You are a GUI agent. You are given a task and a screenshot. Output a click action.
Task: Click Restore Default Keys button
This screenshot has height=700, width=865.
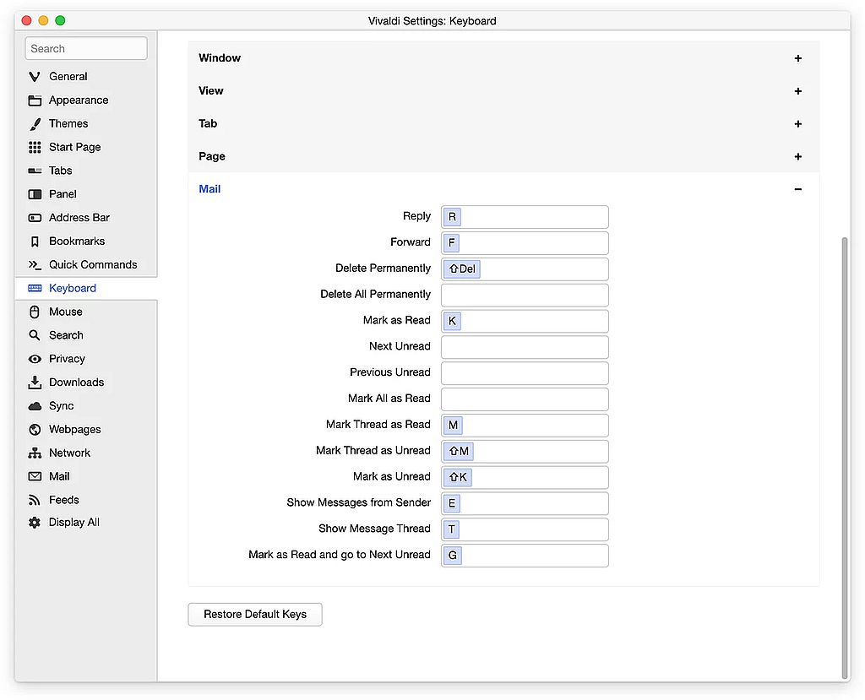pos(255,615)
